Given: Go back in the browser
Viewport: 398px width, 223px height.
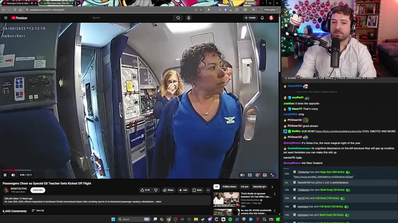Looking at the screenshot, I should click(4, 10).
